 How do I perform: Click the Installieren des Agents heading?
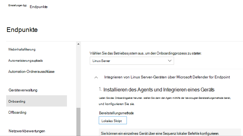coord(159,90)
